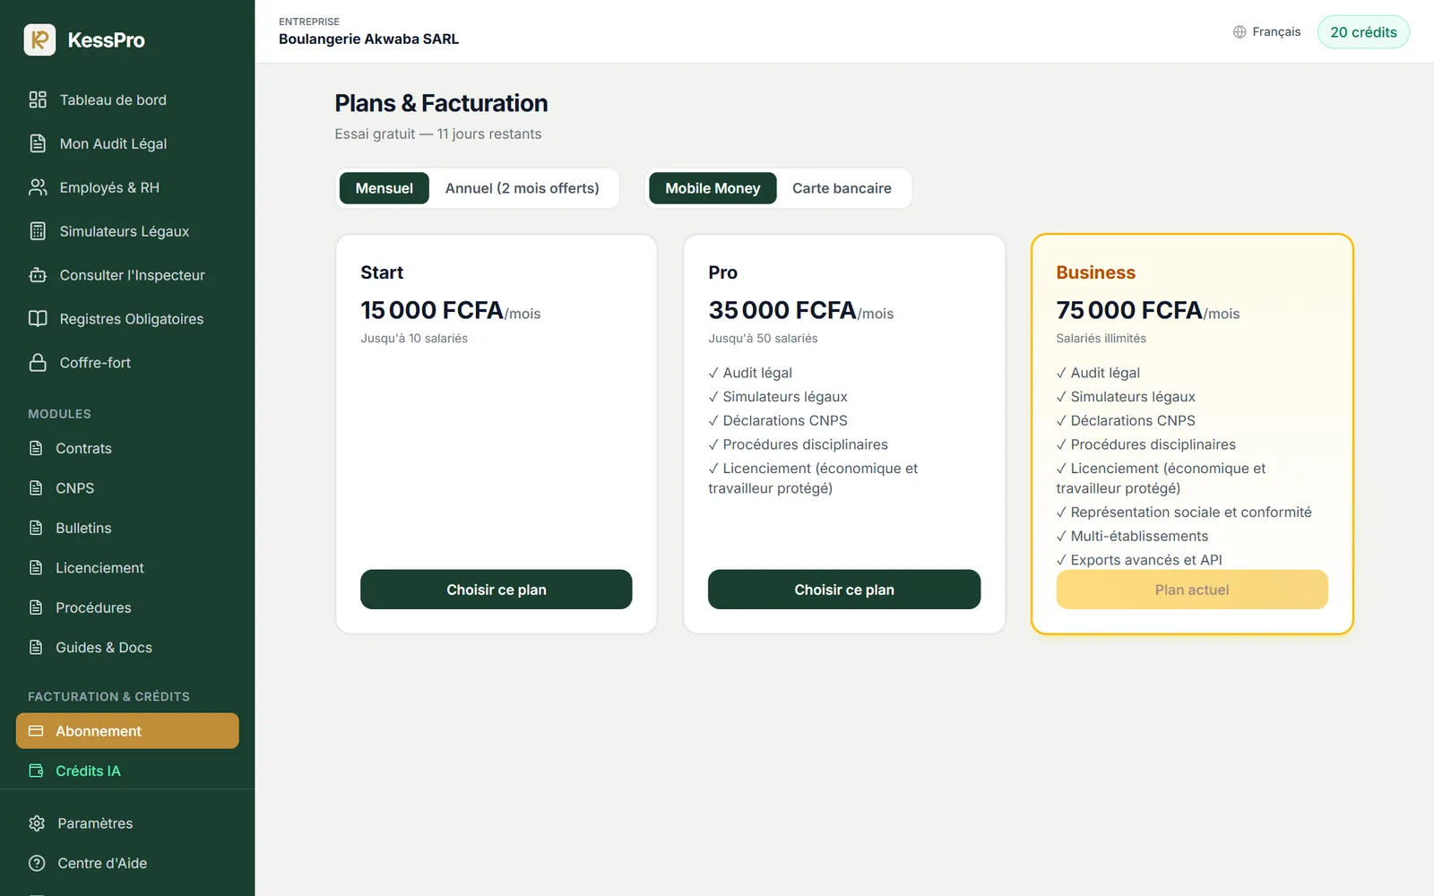Click the 35 000 FCFA price
This screenshot has height=896, width=1434.
click(x=782, y=310)
